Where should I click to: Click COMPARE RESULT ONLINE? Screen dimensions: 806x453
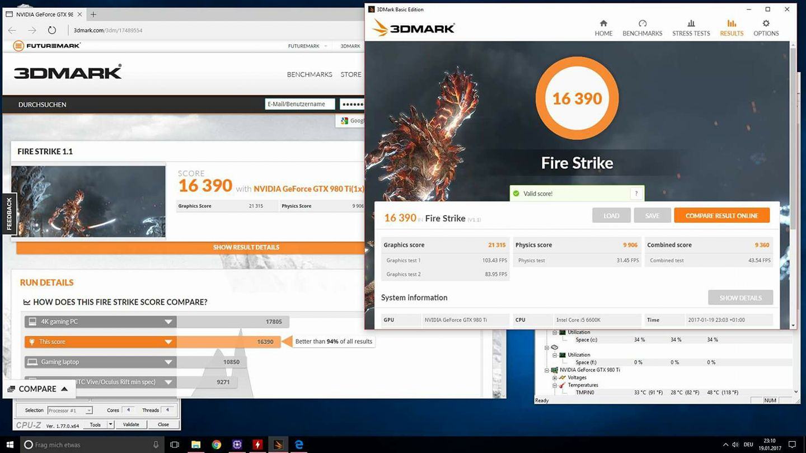click(x=721, y=215)
